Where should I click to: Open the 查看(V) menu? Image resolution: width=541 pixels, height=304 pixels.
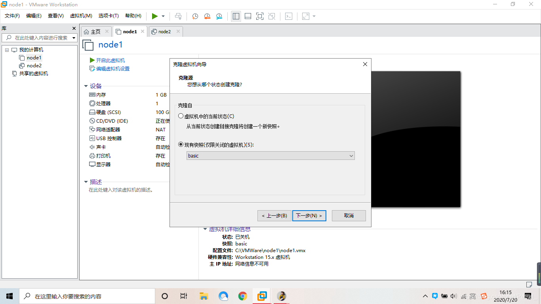click(56, 16)
